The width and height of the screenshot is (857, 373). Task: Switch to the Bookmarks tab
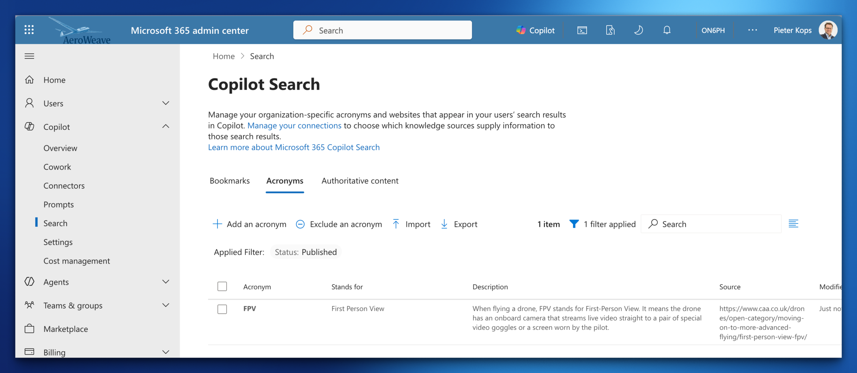pyautogui.click(x=230, y=181)
